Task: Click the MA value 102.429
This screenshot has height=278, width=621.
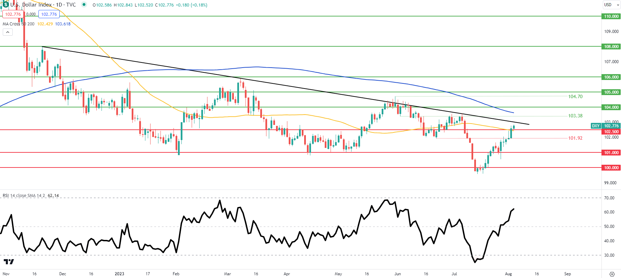Action: [45, 24]
